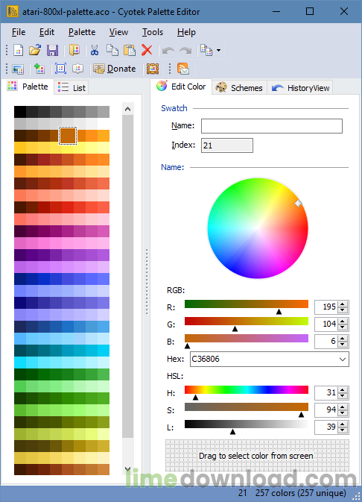The width and height of the screenshot is (362, 502).
Task: Delete the selected color with the red X
Action: tap(147, 50)
